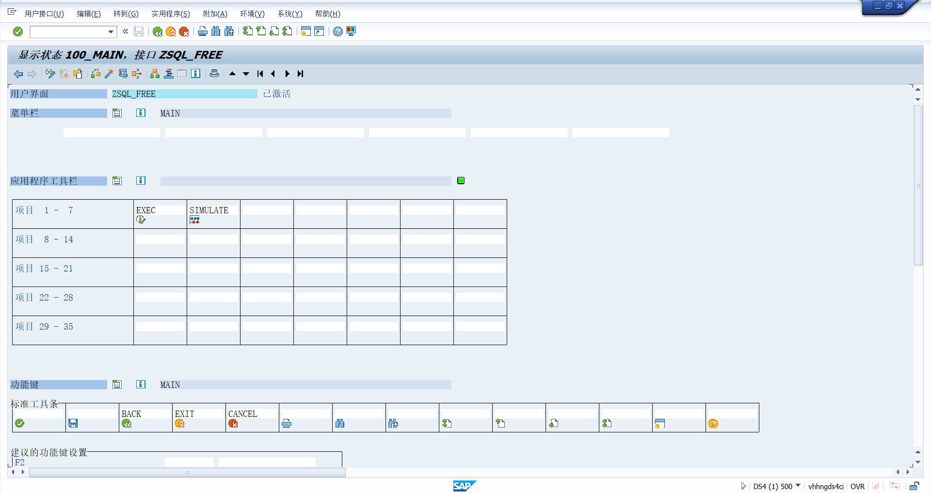Open the command field history dropdown arrow
Screen dimensions: 931x493
pyautogui.click(x=111, y=32)
